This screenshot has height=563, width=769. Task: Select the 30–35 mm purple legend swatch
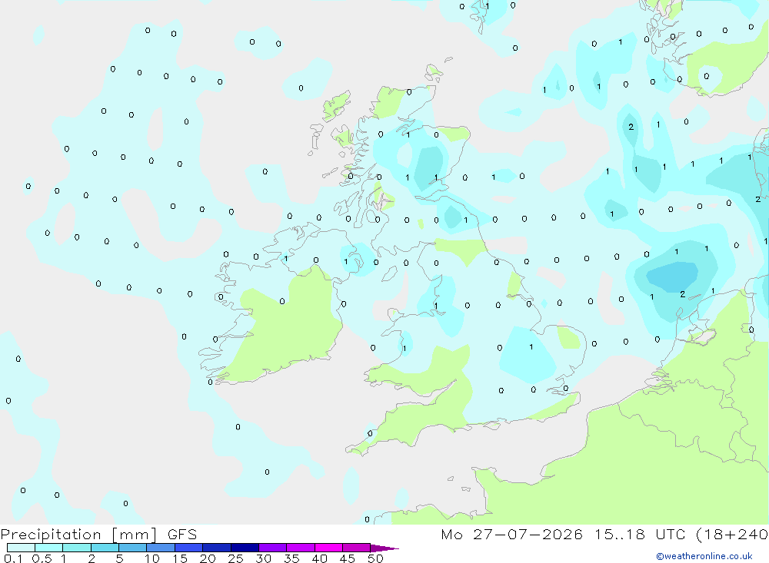(x=273, y=548)
